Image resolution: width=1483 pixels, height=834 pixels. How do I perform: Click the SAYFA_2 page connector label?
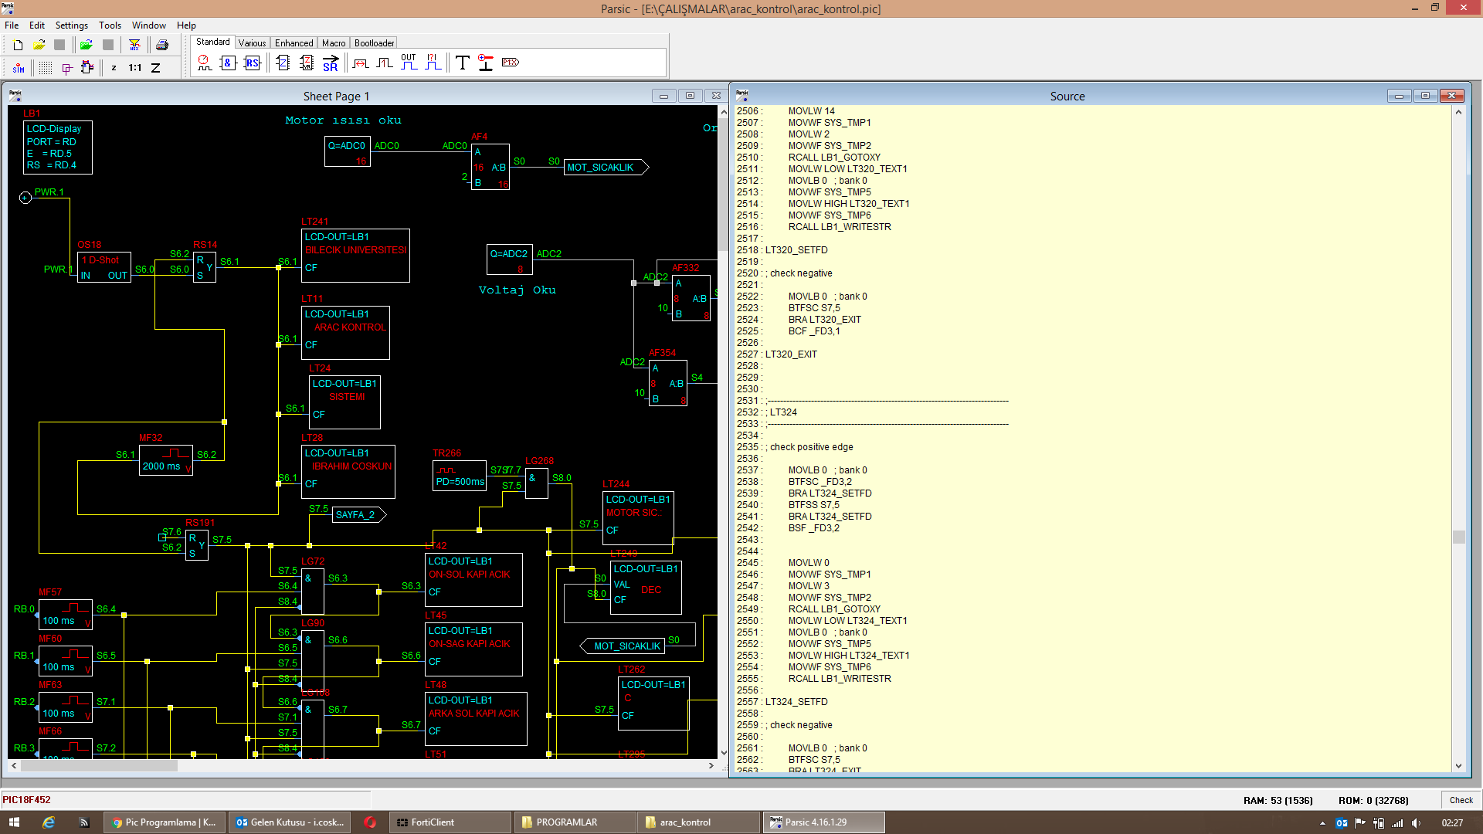coord(355,515)
